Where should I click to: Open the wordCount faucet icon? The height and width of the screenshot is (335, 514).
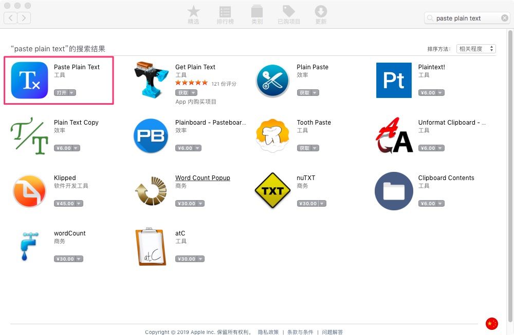click(x=29, y=246)
